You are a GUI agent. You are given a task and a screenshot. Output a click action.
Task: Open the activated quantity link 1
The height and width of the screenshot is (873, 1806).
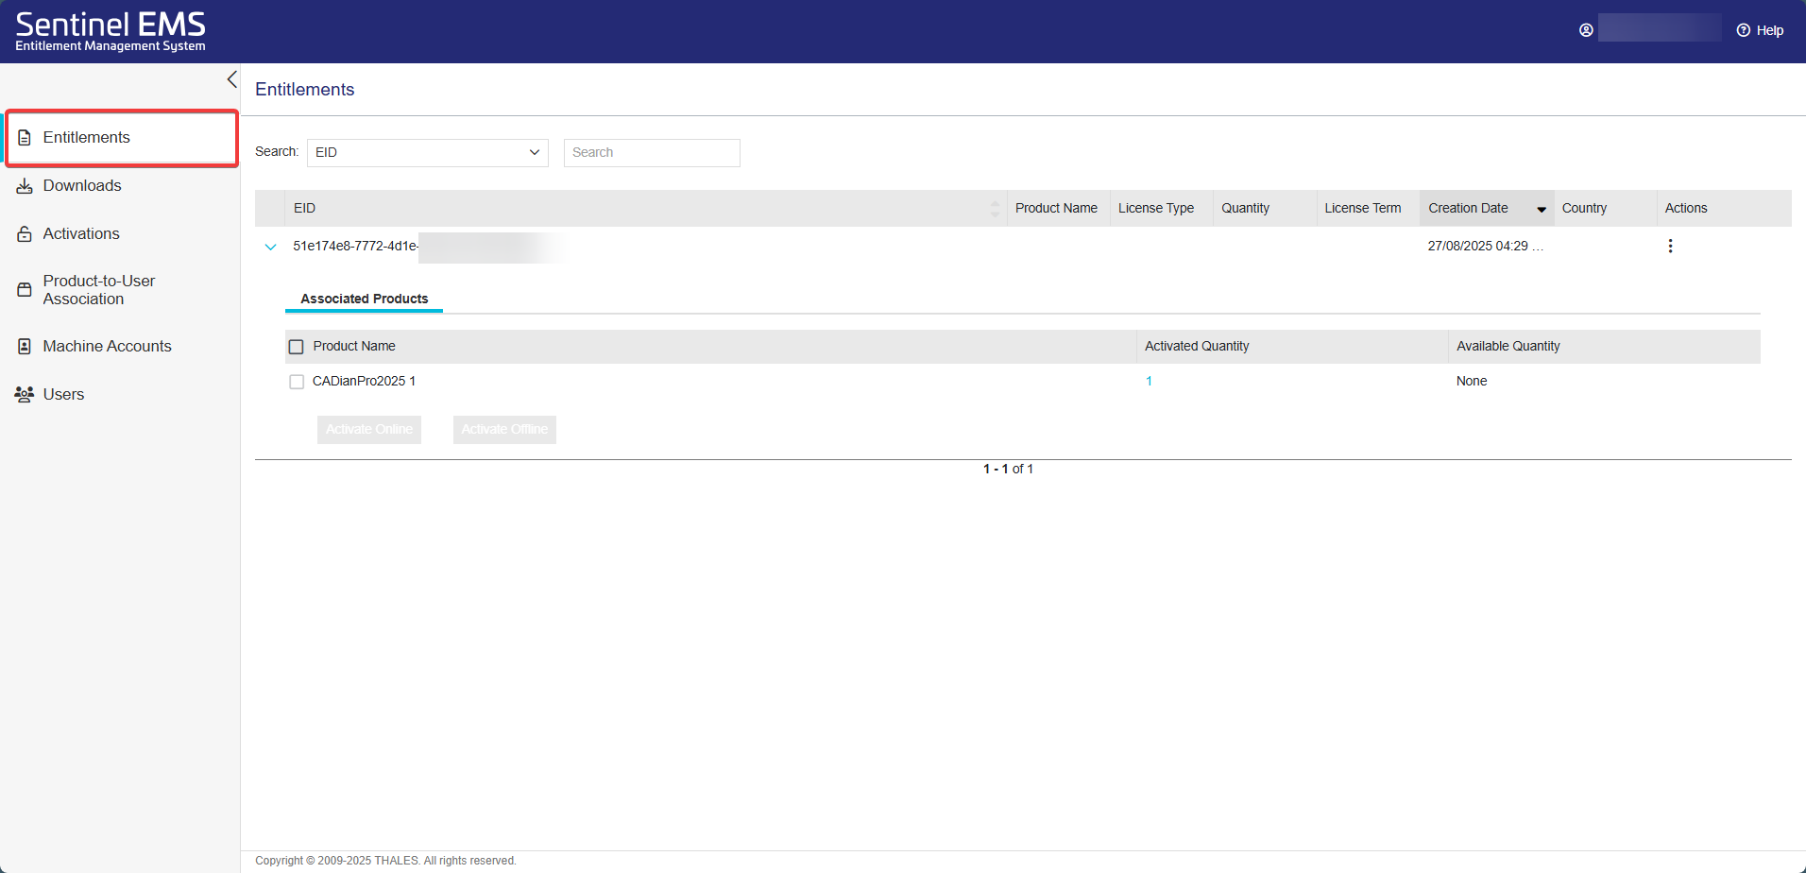point(1149,382)
